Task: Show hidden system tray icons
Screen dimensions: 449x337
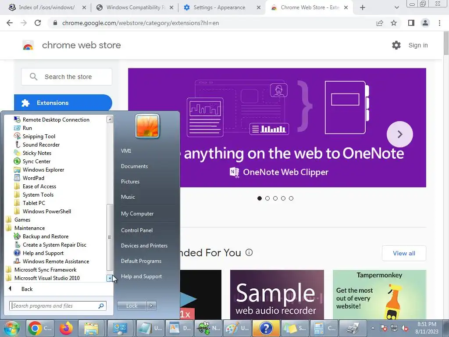Action: (x=373, y=328)
